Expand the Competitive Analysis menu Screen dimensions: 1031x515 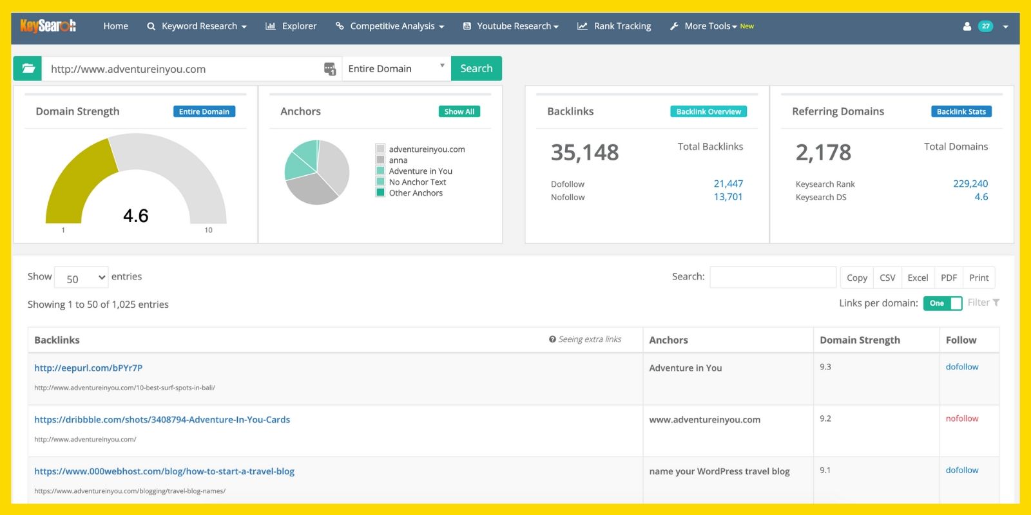tap(397, 26)
